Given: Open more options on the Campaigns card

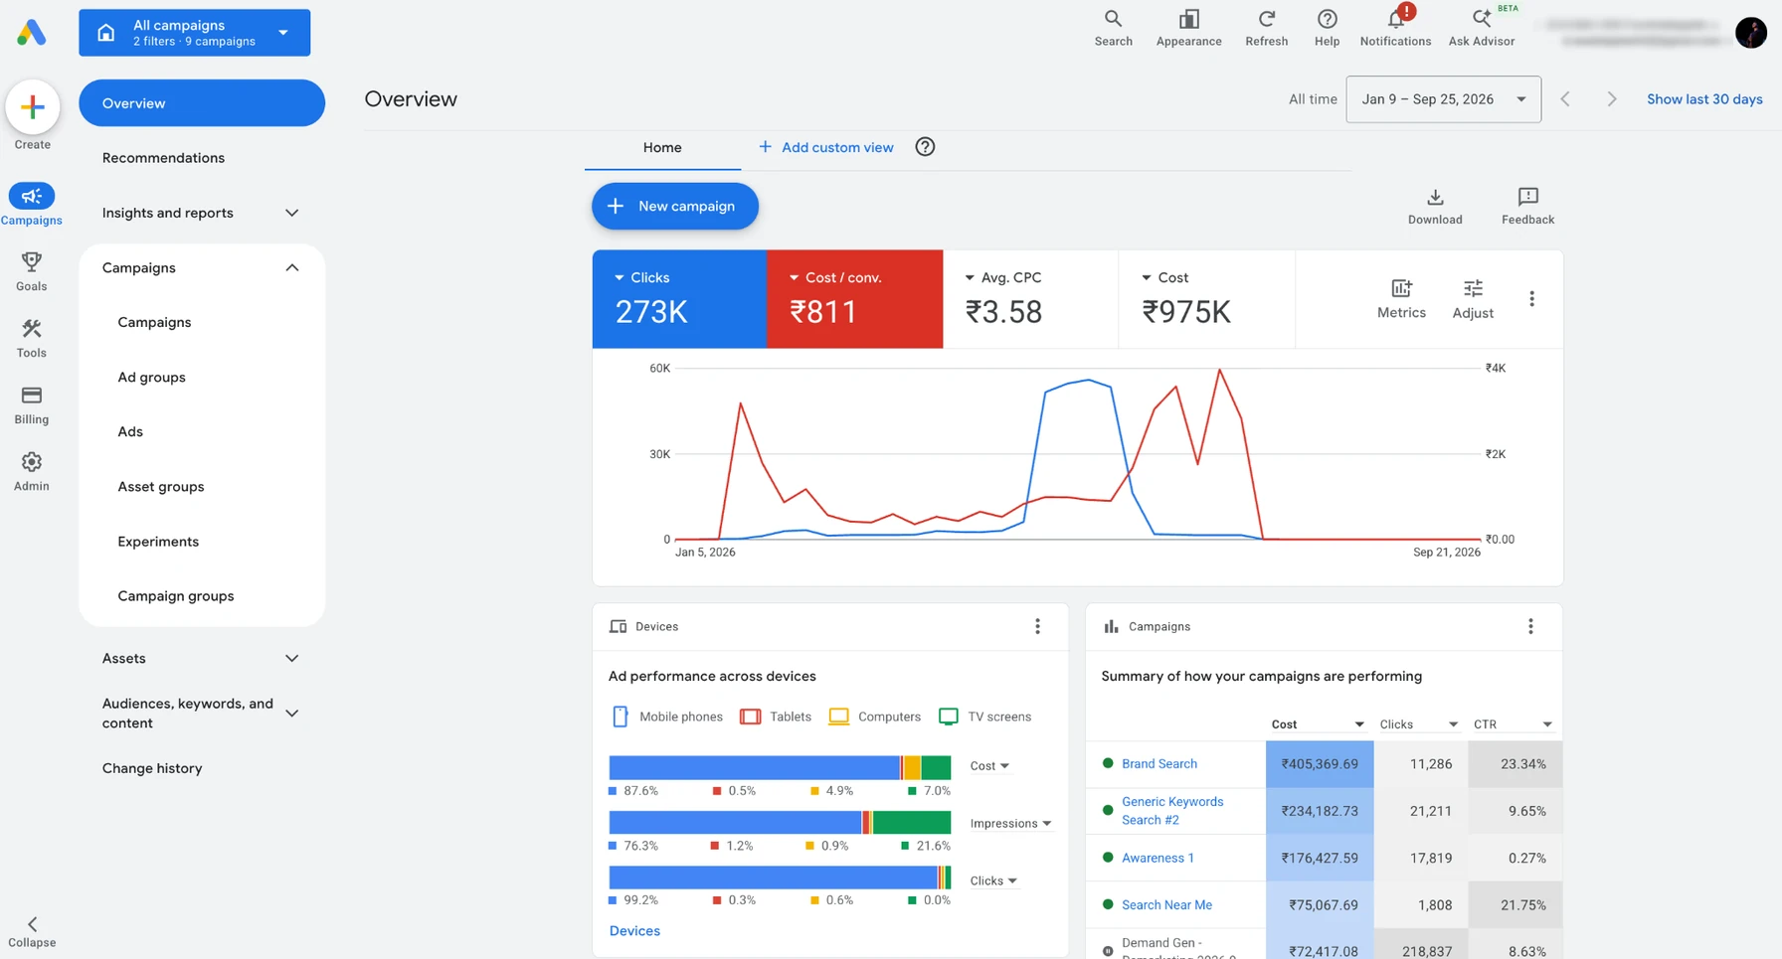Looking at the screenshot, I should click(1530, 626).
